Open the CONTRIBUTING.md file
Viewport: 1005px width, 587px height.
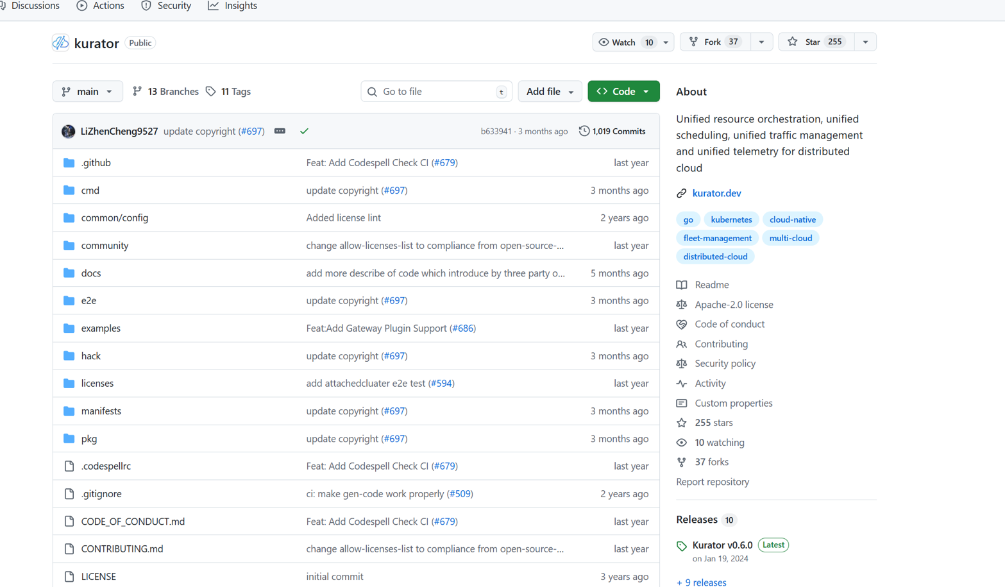[122, 549]
